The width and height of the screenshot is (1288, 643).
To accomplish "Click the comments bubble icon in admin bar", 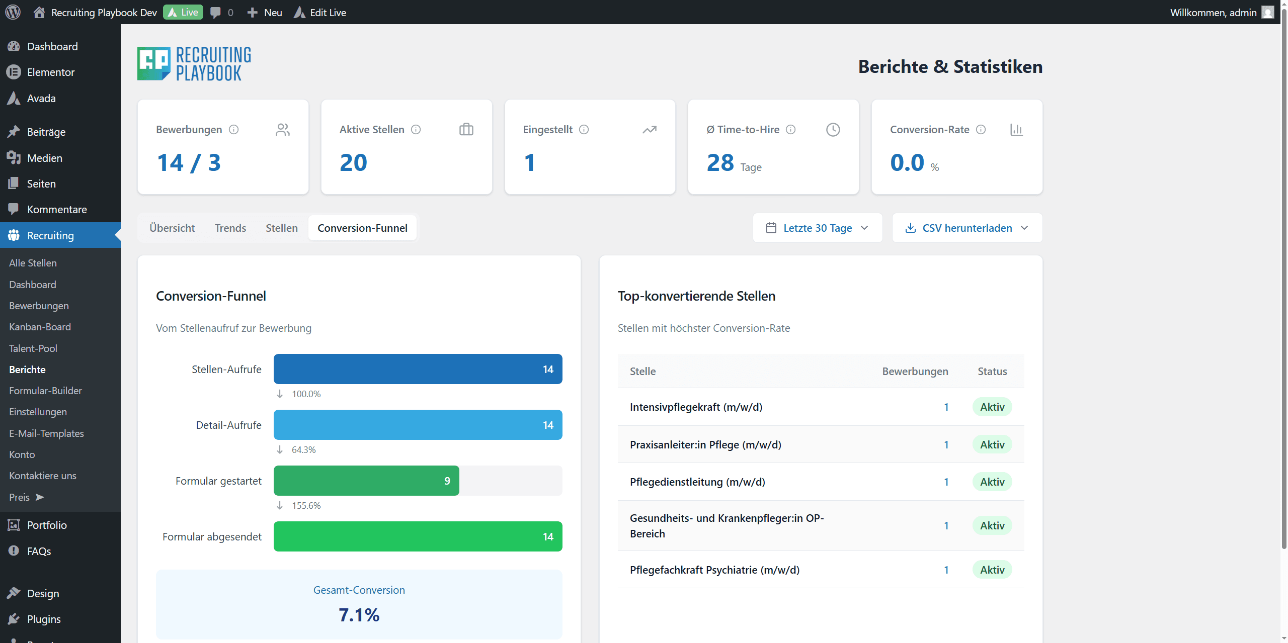I will (215, 12).
